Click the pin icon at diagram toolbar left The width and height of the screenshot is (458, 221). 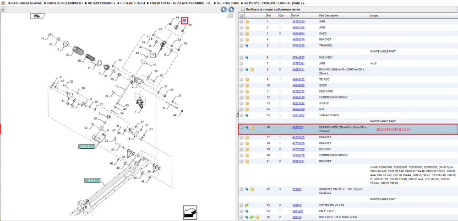point(3,9)
